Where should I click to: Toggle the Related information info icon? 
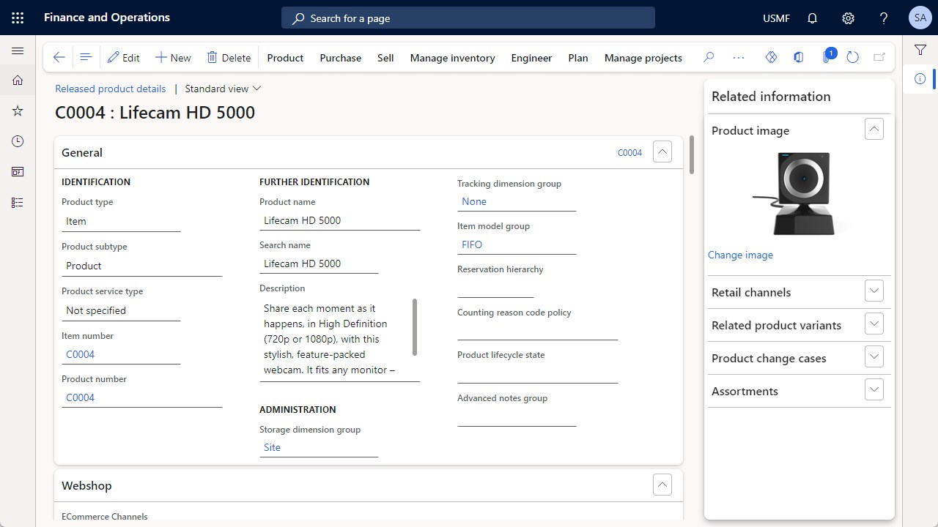(x=920, y=78)
